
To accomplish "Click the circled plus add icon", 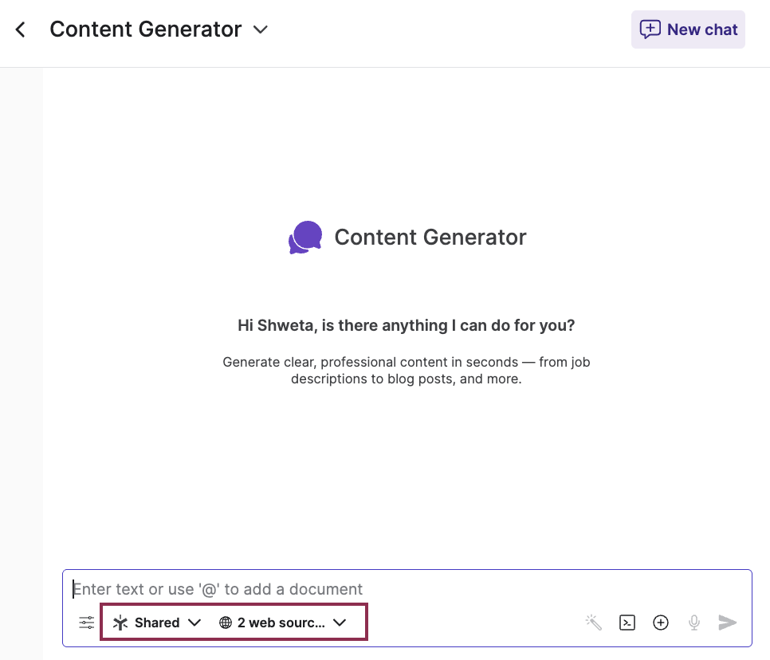I will tap(661, 623).
